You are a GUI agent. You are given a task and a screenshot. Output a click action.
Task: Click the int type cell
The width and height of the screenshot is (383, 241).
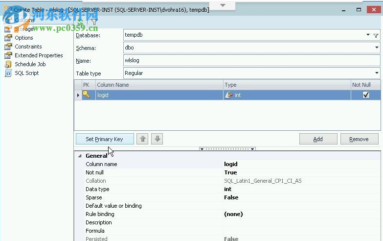[287, 95]
